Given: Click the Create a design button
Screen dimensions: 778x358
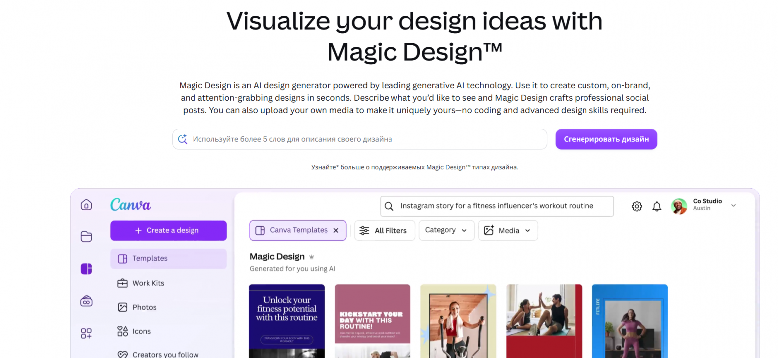Looking at the screenshot, I should 169,230.
